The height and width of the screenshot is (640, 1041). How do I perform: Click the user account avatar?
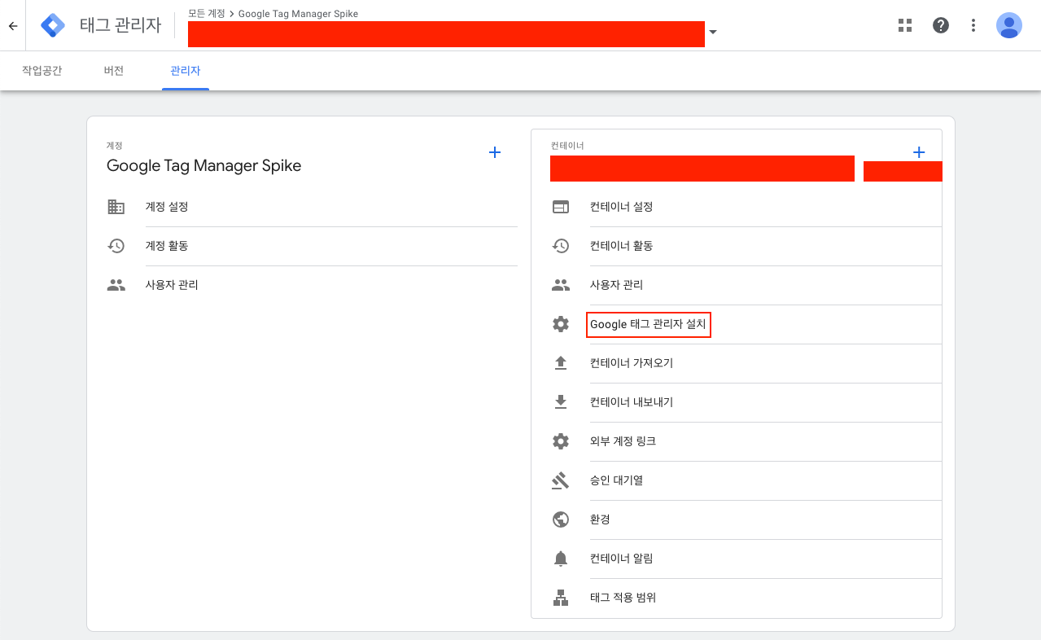[1009, 25]
